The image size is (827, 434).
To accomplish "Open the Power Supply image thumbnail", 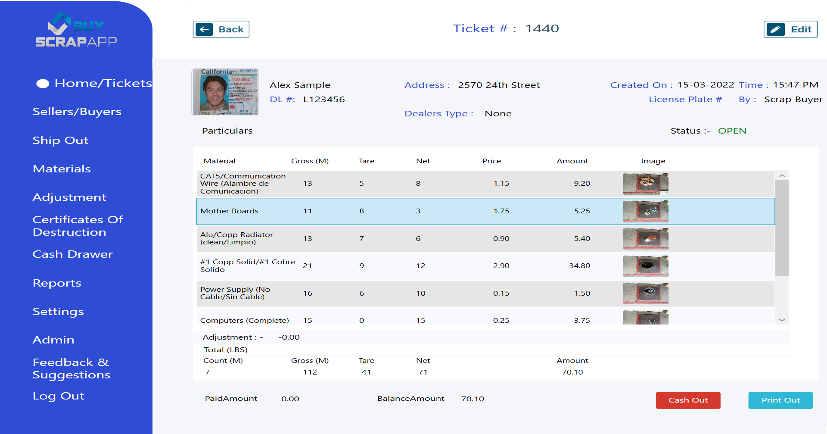I will [645, 293].
